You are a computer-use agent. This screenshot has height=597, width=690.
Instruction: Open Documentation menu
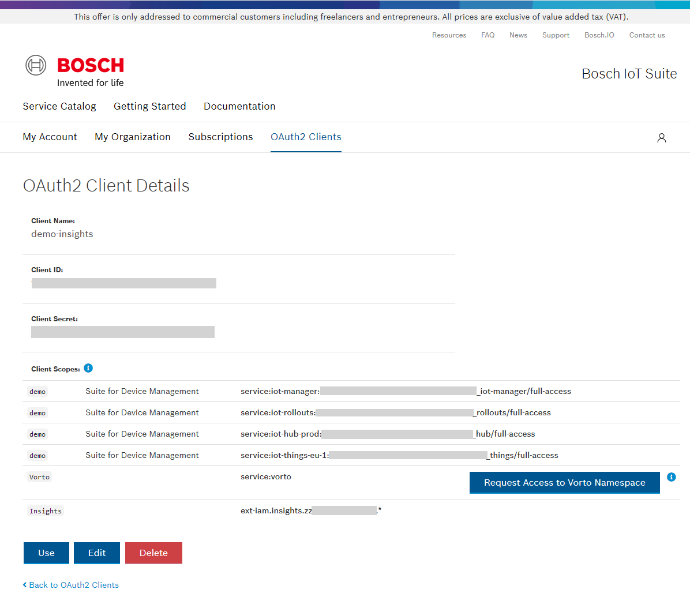239,107
